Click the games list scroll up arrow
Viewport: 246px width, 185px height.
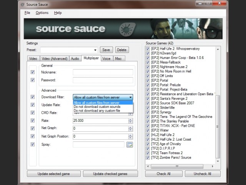tap(218, 49)
